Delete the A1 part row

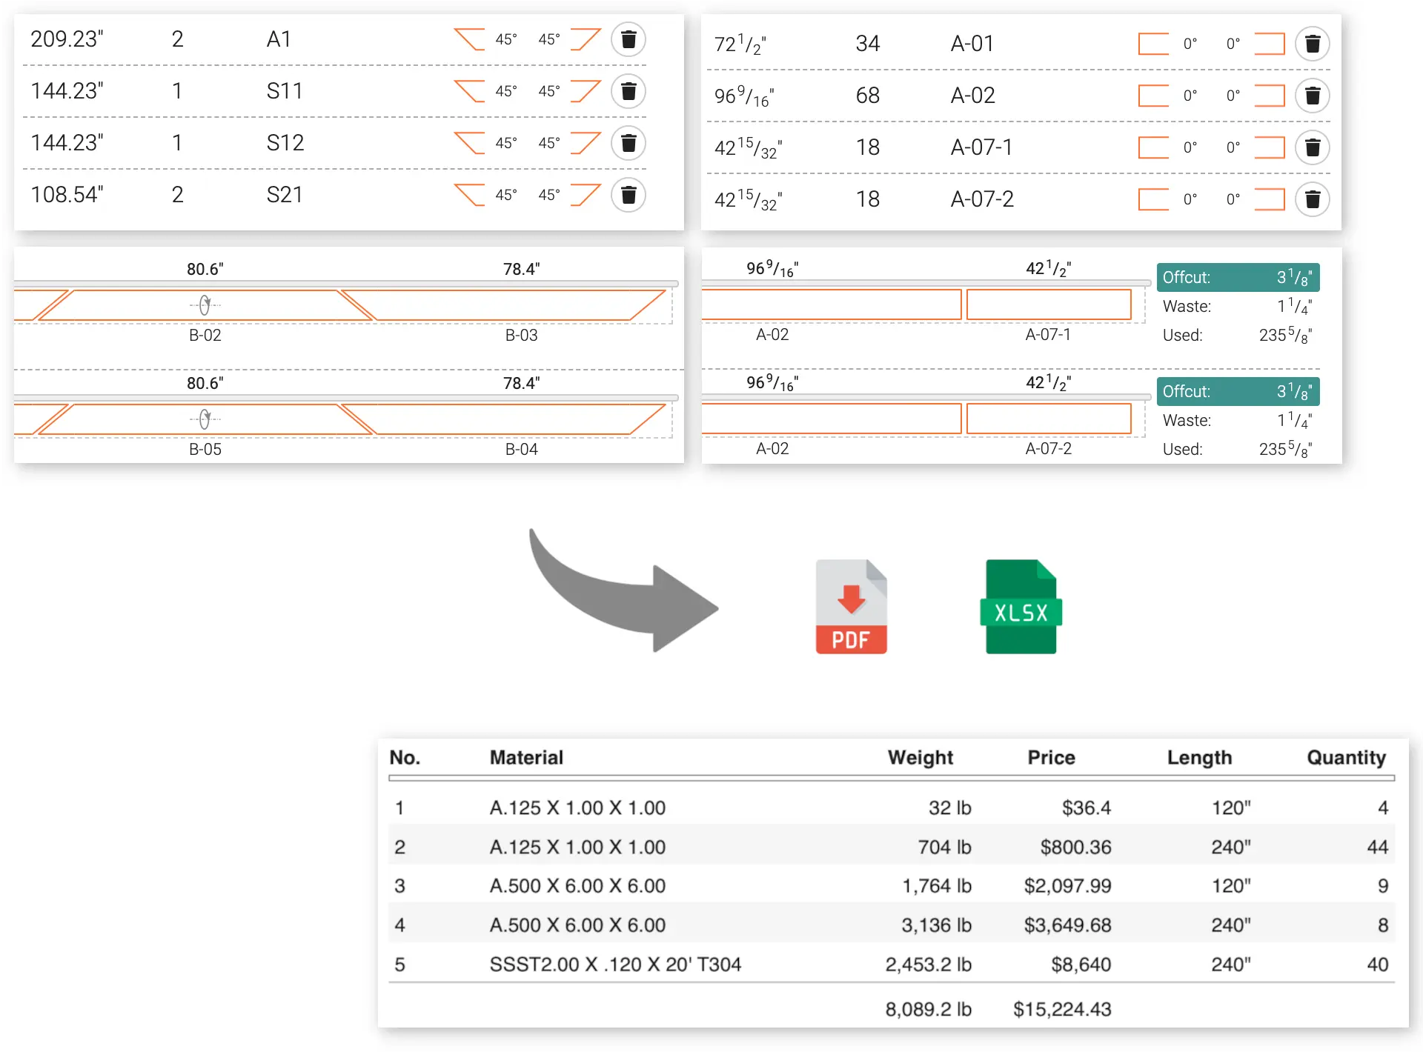click(x=628, y=39)
